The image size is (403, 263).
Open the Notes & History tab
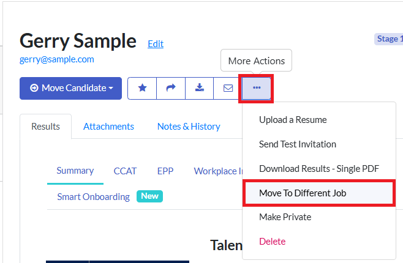(189, 127)
